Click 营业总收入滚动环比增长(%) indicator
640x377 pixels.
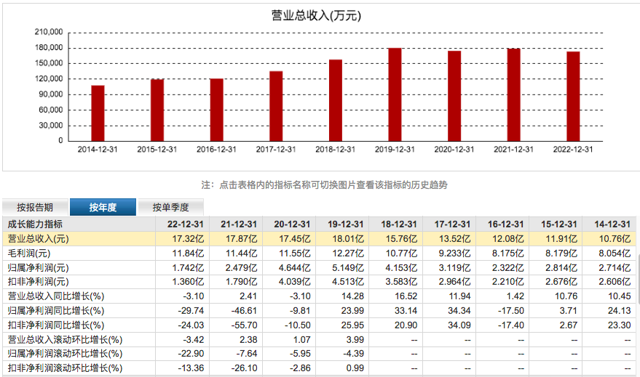click(x=65, y=339)
